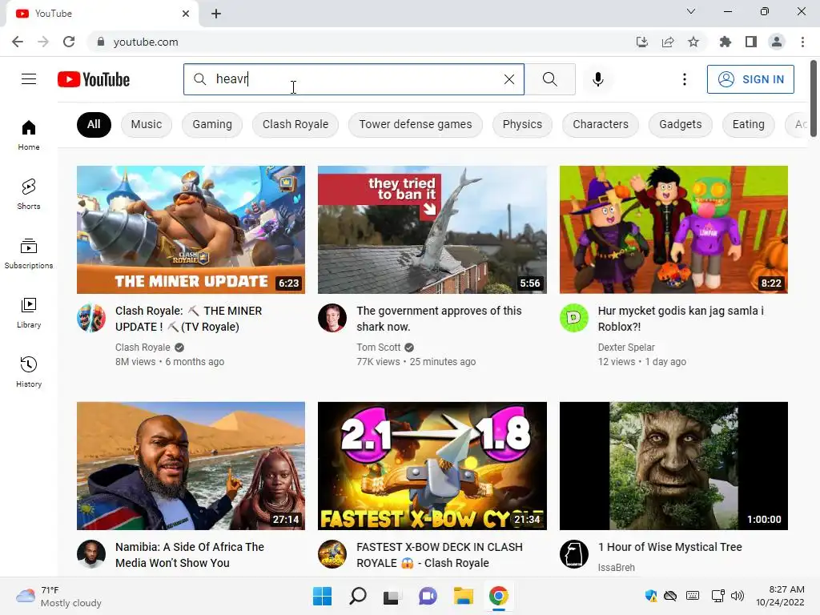Image resolution: width=820 pixels, height=615 pixels.
Task: Bookmark this page with the star icon
Action: (693, 42)
